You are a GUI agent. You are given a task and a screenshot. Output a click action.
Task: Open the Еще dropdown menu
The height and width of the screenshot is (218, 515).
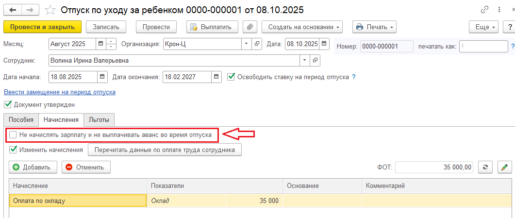[484, 27]
